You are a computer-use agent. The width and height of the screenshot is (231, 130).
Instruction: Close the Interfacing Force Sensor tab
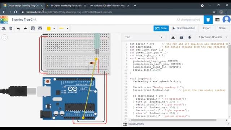tap(85, 6)
